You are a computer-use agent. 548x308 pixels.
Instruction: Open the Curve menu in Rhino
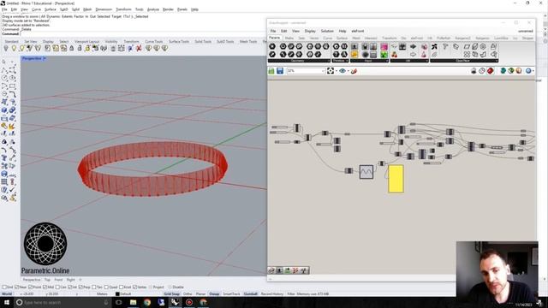coord(36,9)
